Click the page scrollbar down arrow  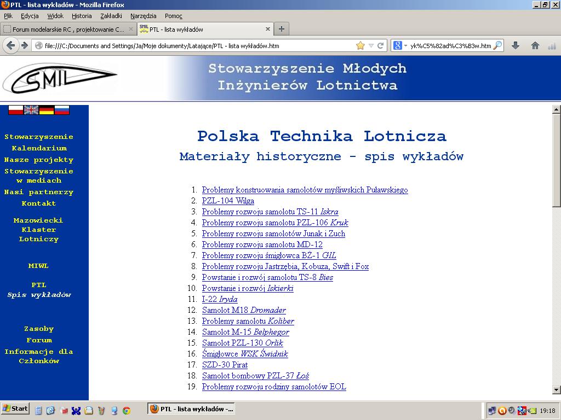(556, 389)
